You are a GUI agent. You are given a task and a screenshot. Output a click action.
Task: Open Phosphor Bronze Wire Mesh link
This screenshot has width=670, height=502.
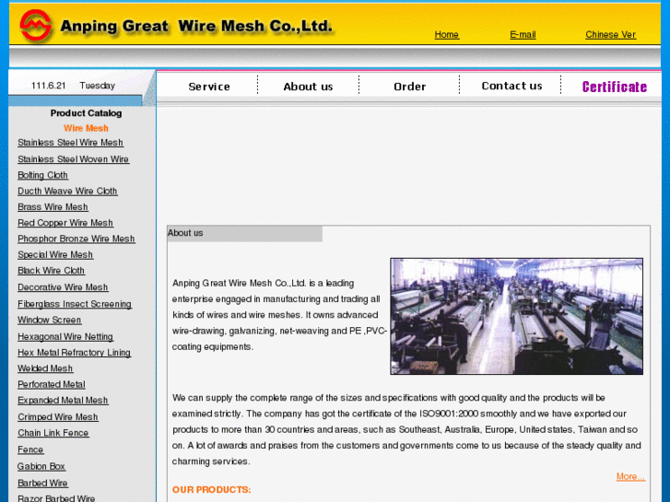[76, 239]
